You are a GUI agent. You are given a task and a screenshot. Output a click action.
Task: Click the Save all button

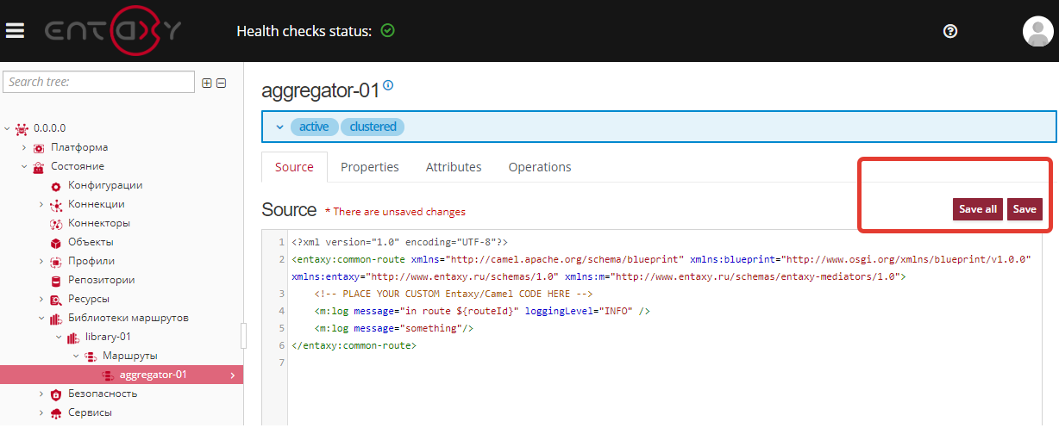pyautogui.click(x=978, y=209)
